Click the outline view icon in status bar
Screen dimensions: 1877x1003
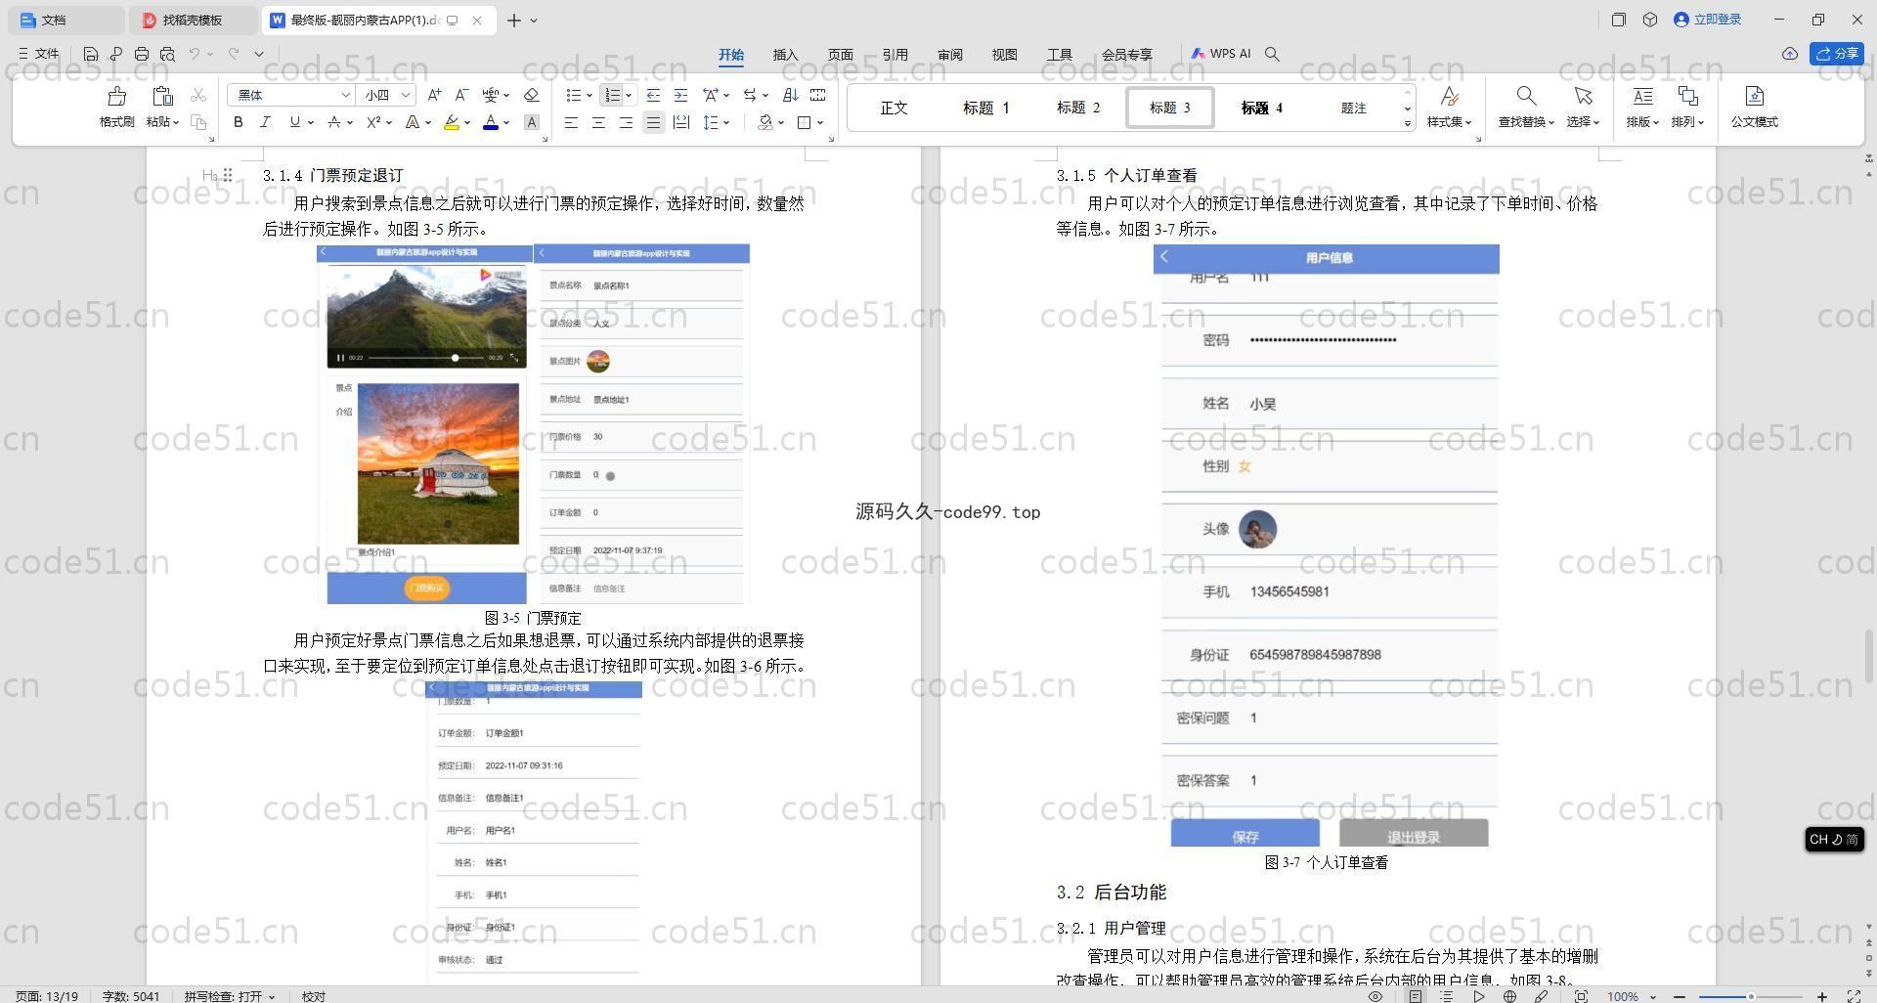point(1447,996)
